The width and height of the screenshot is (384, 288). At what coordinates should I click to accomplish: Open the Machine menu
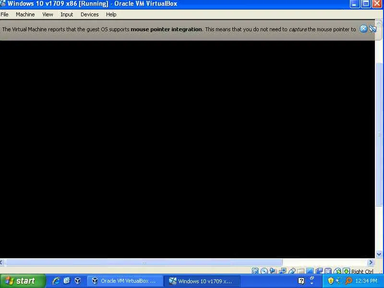[25, 14]
